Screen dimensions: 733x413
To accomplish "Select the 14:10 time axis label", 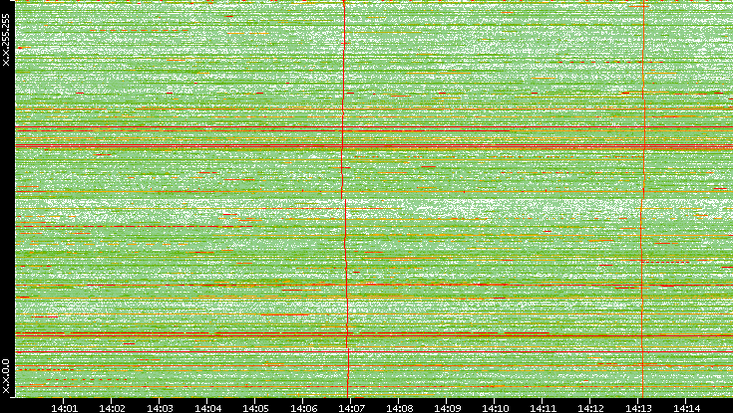I will point(495,408).
